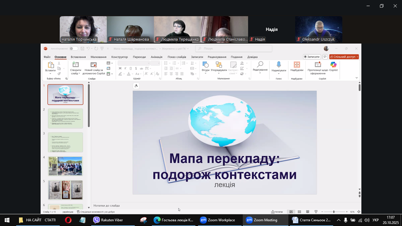Screen dimensions: 402x226
Task: Click the Пропозиції щодо оформлення designer icon
Action: click(x=317, y=65)
